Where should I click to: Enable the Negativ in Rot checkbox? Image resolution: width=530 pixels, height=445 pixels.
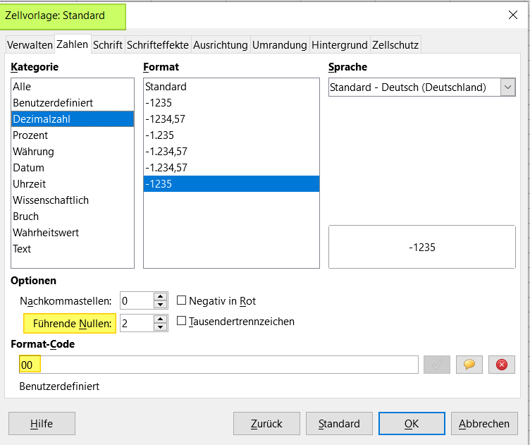(182, 300)
